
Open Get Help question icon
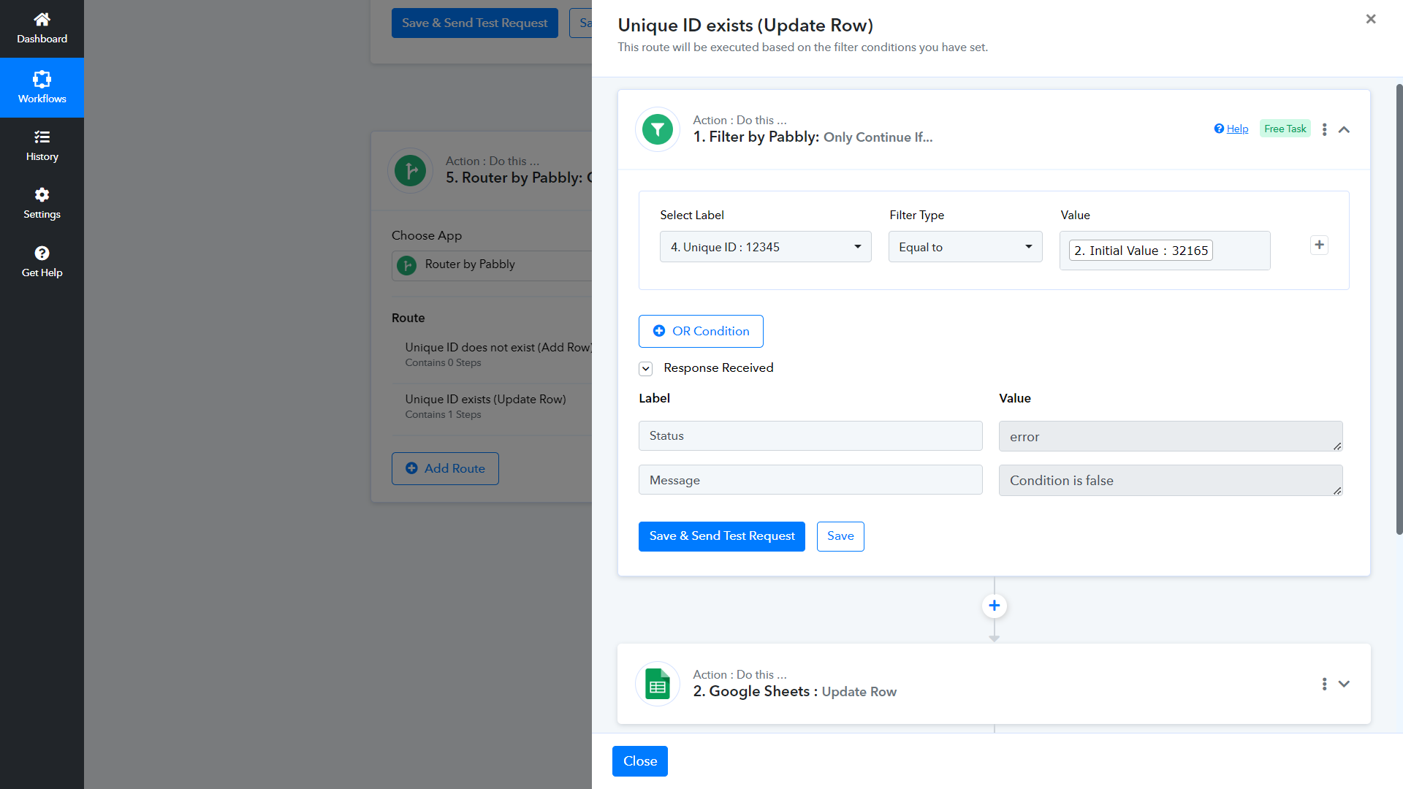(x=42, y=253)
